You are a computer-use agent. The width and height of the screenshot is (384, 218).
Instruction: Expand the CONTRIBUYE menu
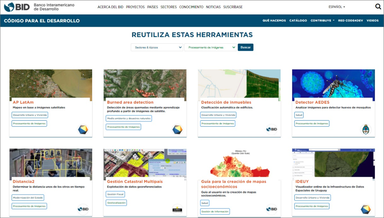click(x=322, y=20)
